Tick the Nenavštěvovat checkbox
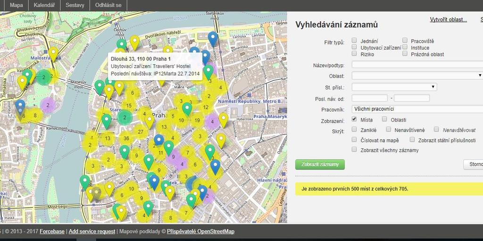 click(x=436, y=129)
